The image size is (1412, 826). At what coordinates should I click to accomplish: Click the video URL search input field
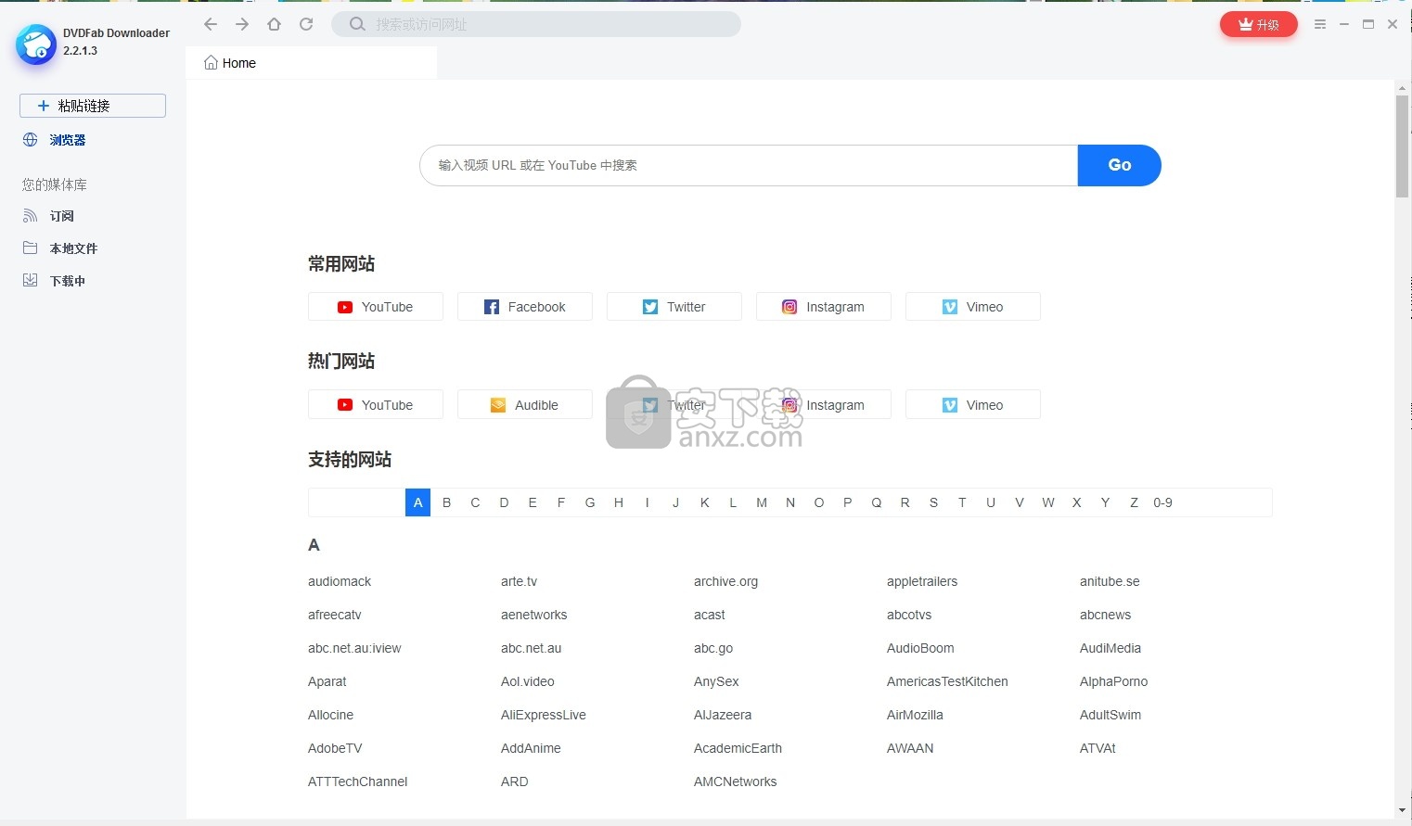coord(749,165)
